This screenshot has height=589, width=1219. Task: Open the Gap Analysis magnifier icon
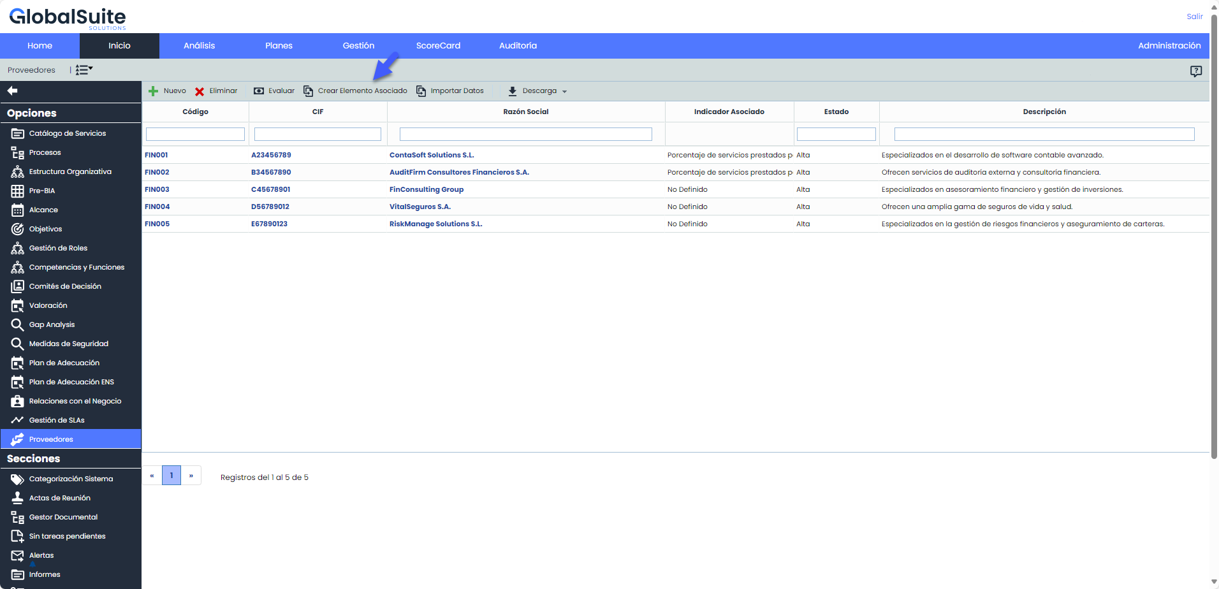coord(17,324)
